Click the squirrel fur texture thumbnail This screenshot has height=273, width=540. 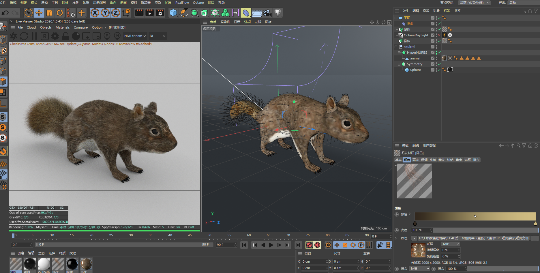pos(418,250)
